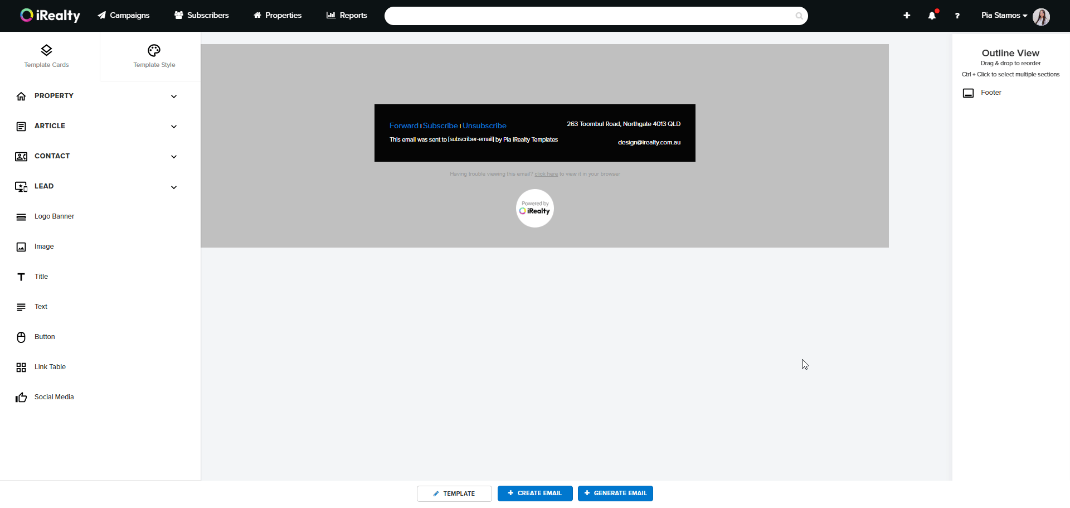Click the Generate Email button
Screen dimensions: 1070x508
(615, 494)
